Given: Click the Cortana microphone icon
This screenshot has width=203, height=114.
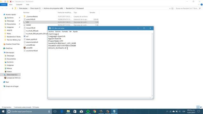Looking at the screenshot, I should (x=49, y=111).
